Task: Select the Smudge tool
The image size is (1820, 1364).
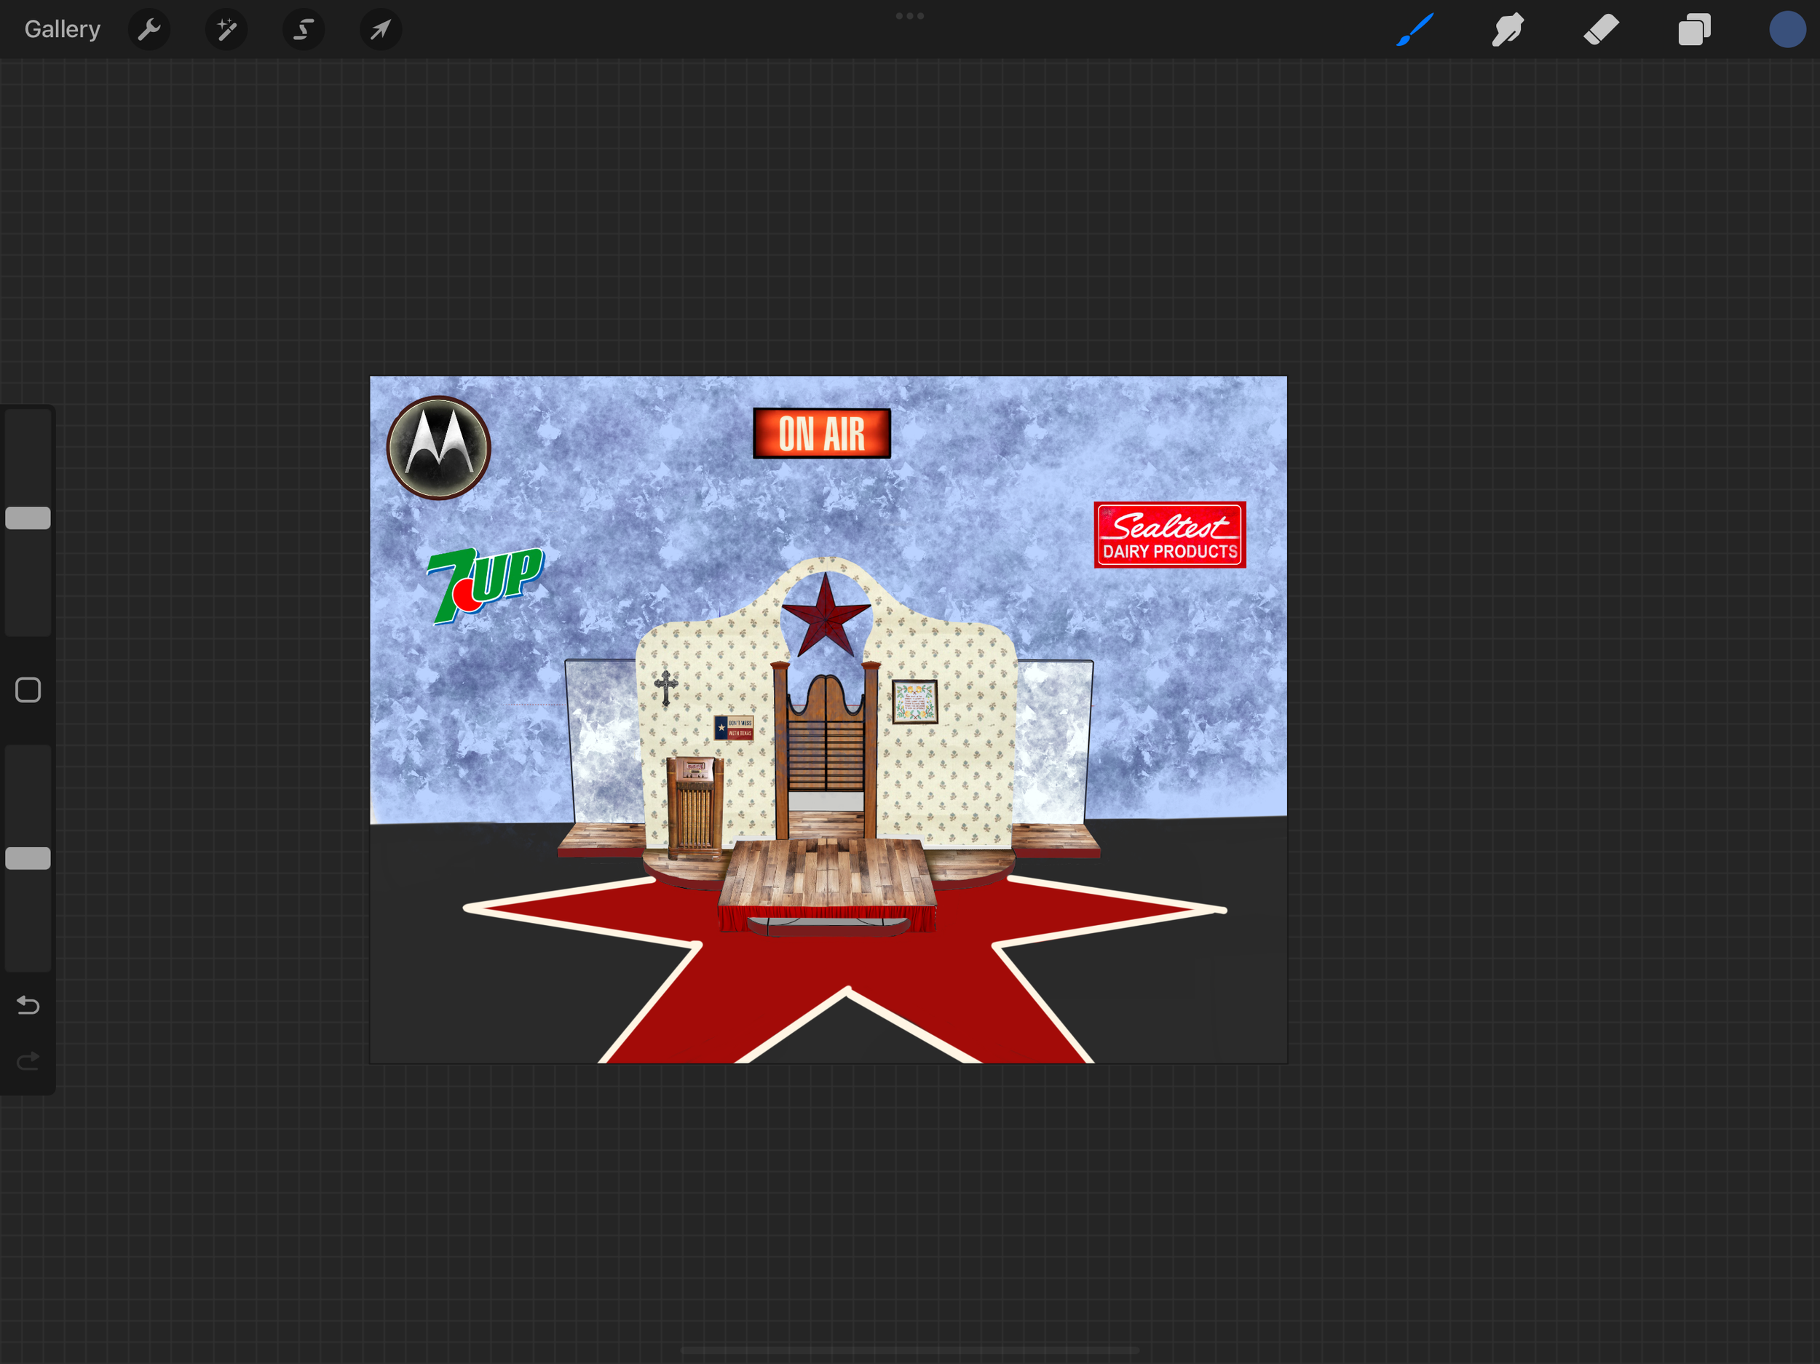Action: coord(1508,30)
